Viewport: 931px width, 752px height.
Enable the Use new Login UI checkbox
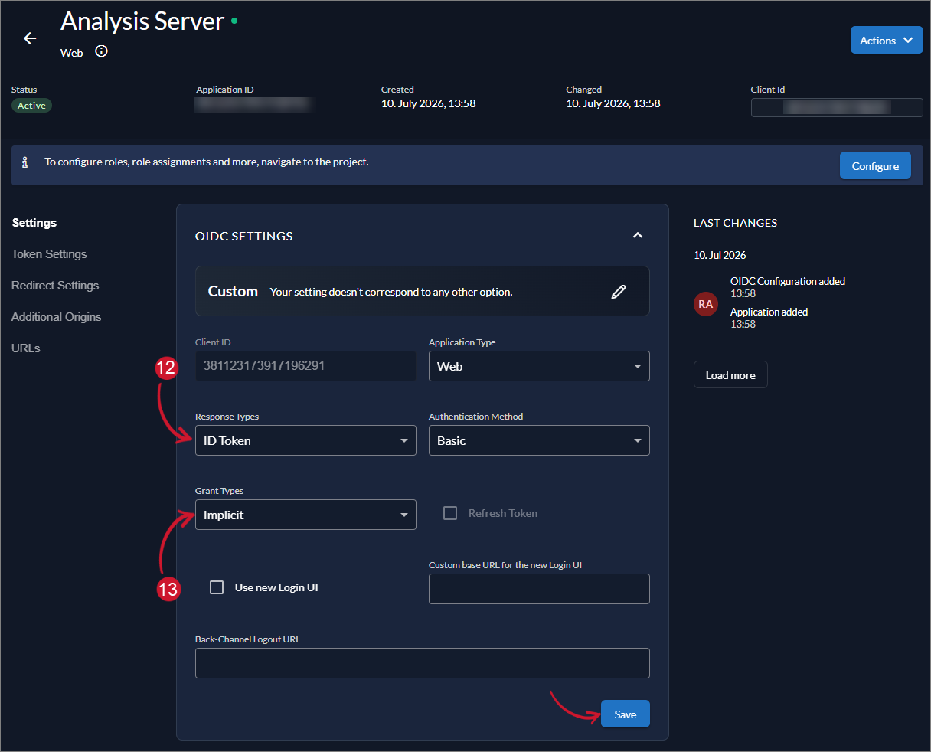(217, 587)
